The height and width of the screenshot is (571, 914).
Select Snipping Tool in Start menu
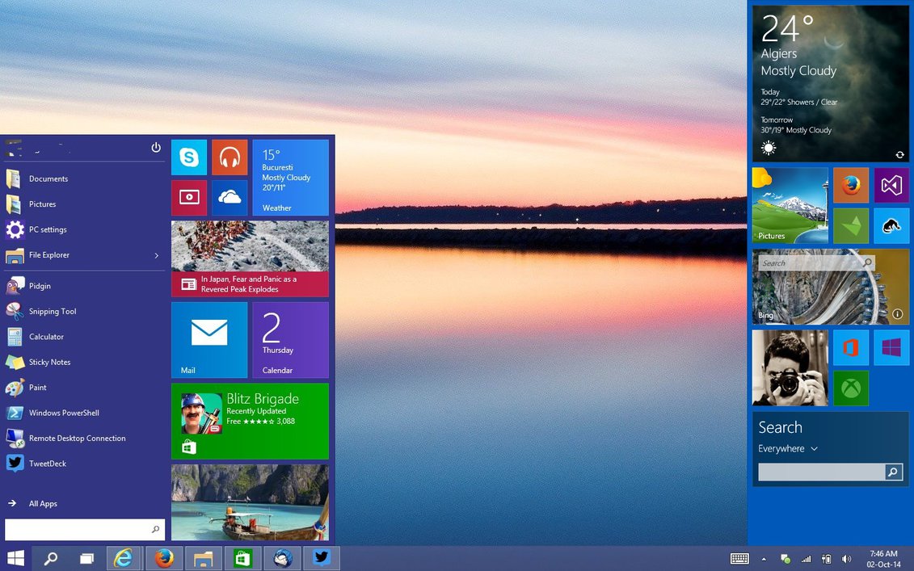pos(52,312)
